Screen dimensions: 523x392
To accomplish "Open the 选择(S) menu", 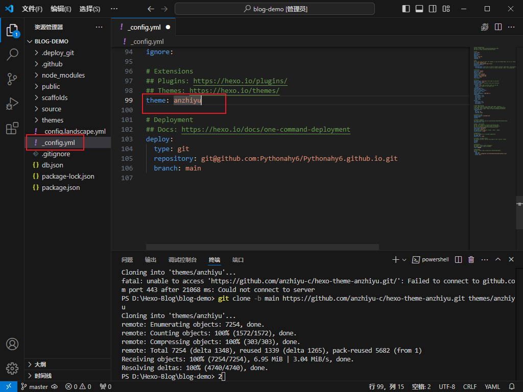I will (90, 9).
